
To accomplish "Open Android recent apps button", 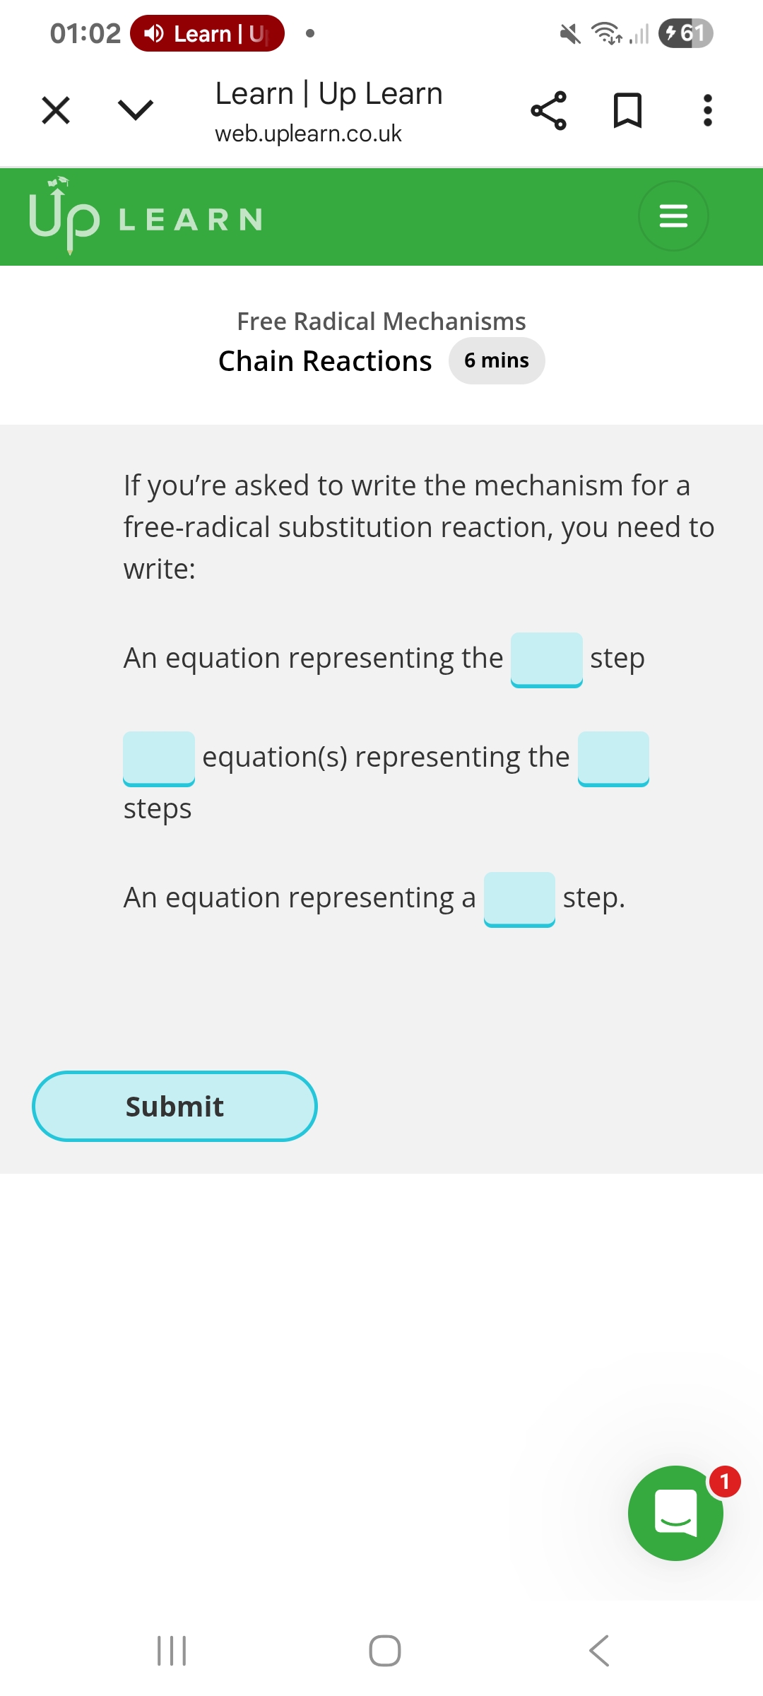I will coord(172,1651).
